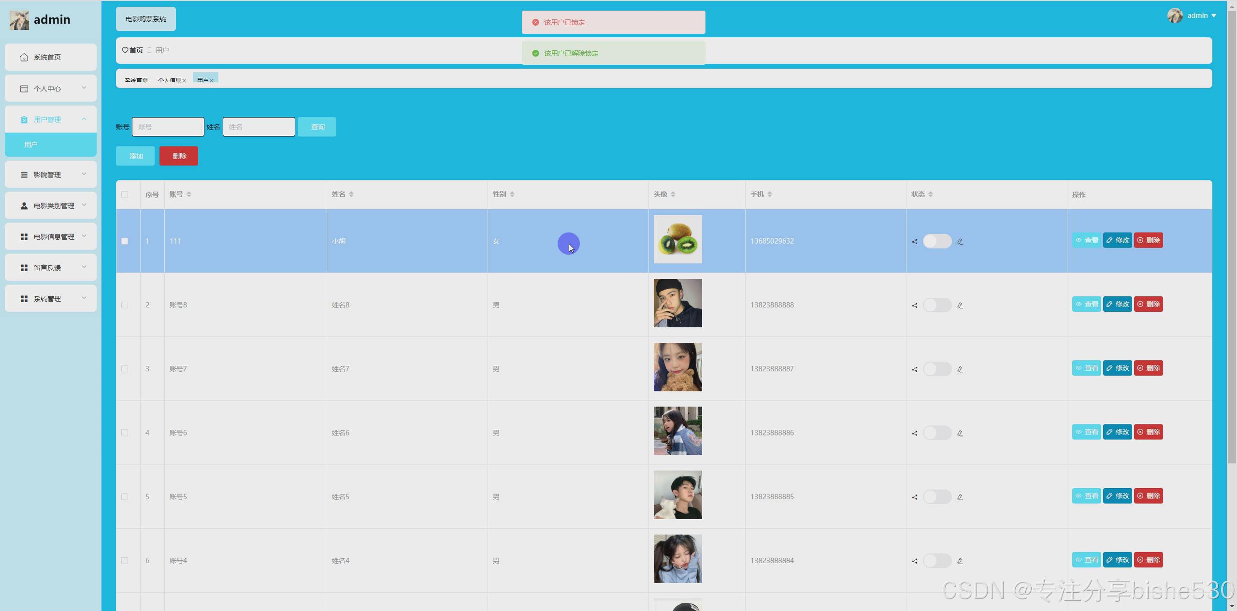The height and width of the screenshot is (611, 1237).
Task: Click the share icon in row 111
Action: click(914, 242)
